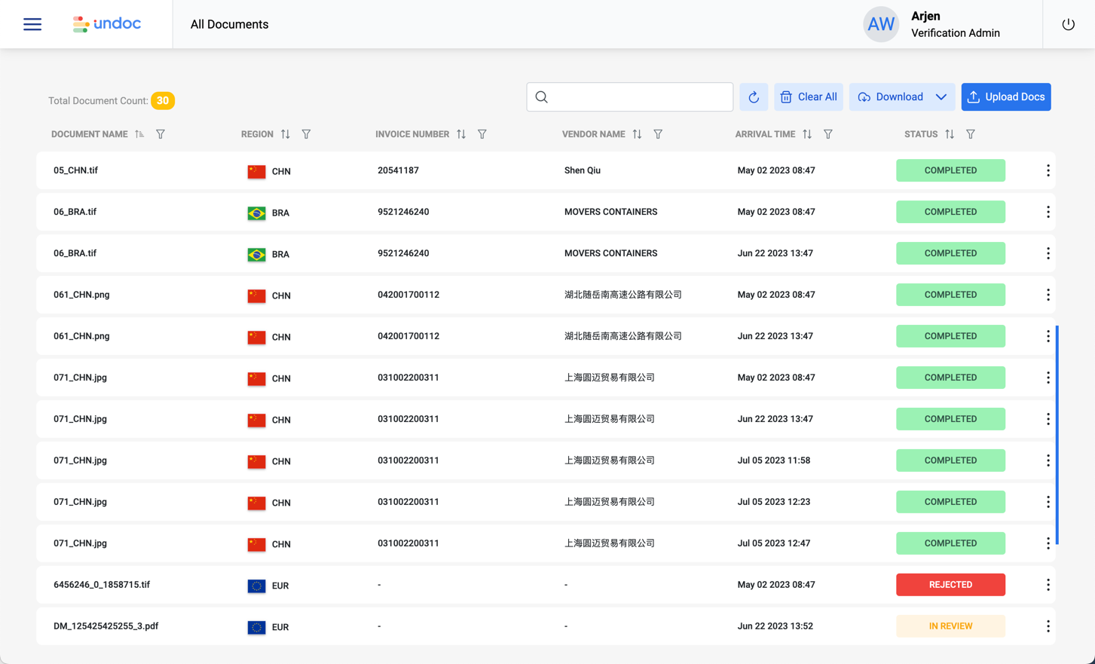Screen dimensions: 1095x664
Task: Click total document count badge 30
Action: pyautogui.click(x=163, y=100)
